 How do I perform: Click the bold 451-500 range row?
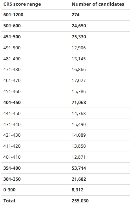coord(66,37)
